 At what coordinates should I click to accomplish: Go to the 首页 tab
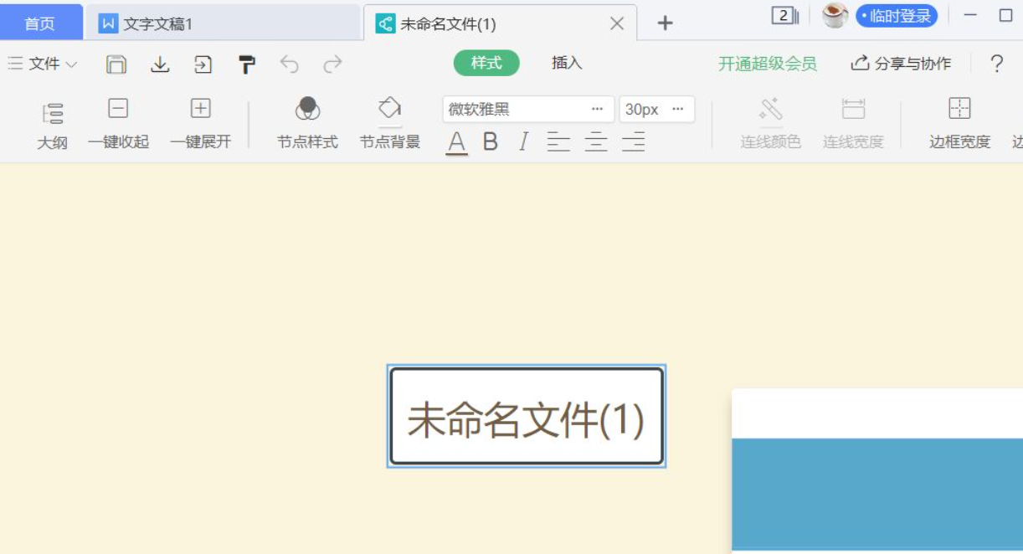[x=40, y=23]
